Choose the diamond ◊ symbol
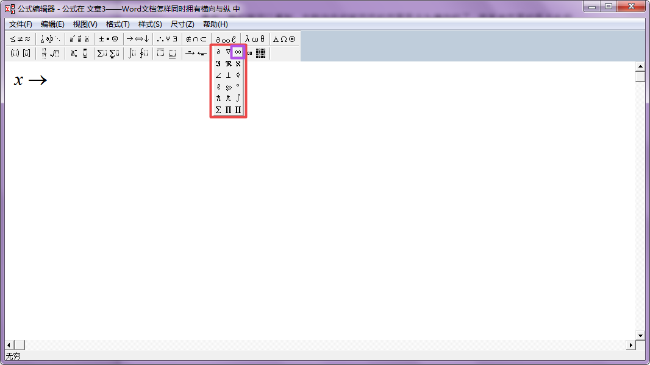The height and width of the screenshot is (365, 650). pos(238,75)
